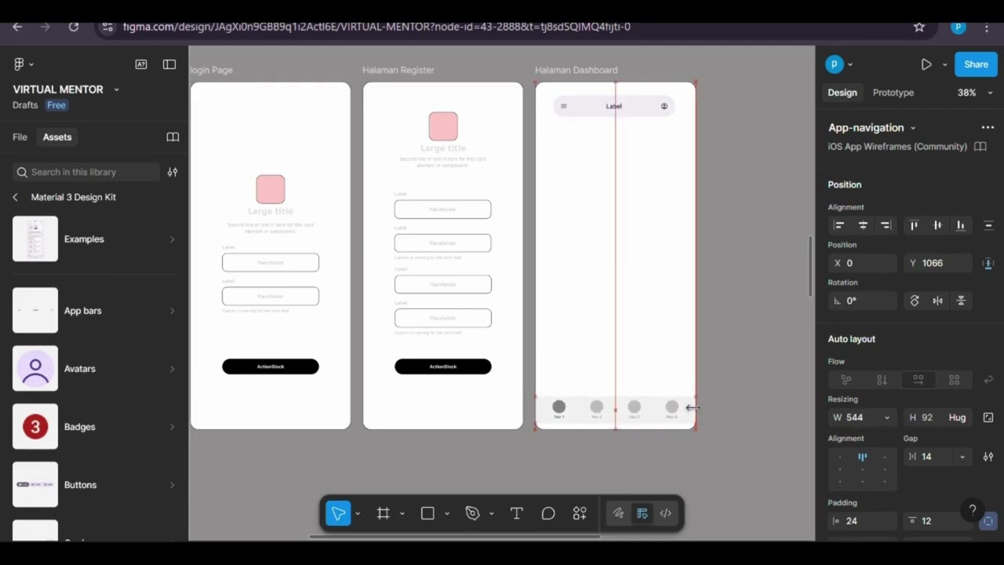Rotate 90 degrees icon

(x=915, y=301)
